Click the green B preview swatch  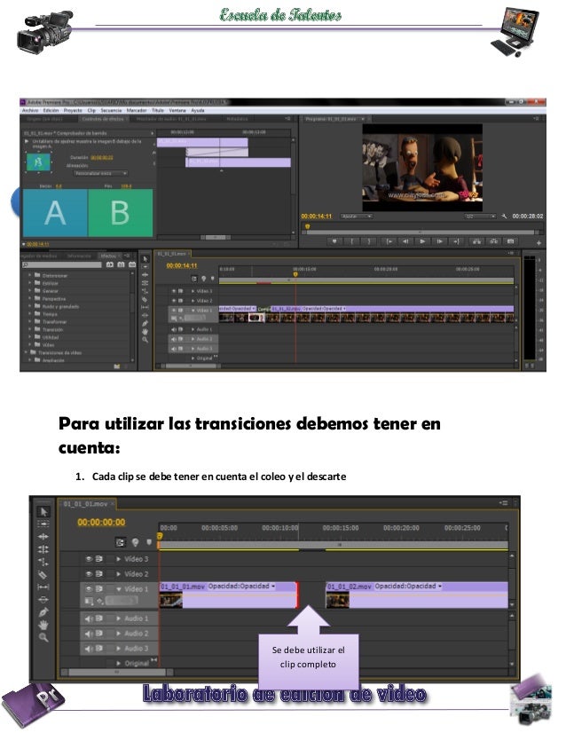pos(121,213)
